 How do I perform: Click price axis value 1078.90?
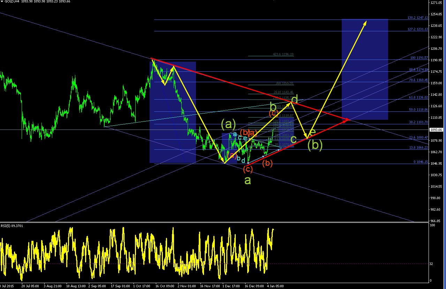436,141
